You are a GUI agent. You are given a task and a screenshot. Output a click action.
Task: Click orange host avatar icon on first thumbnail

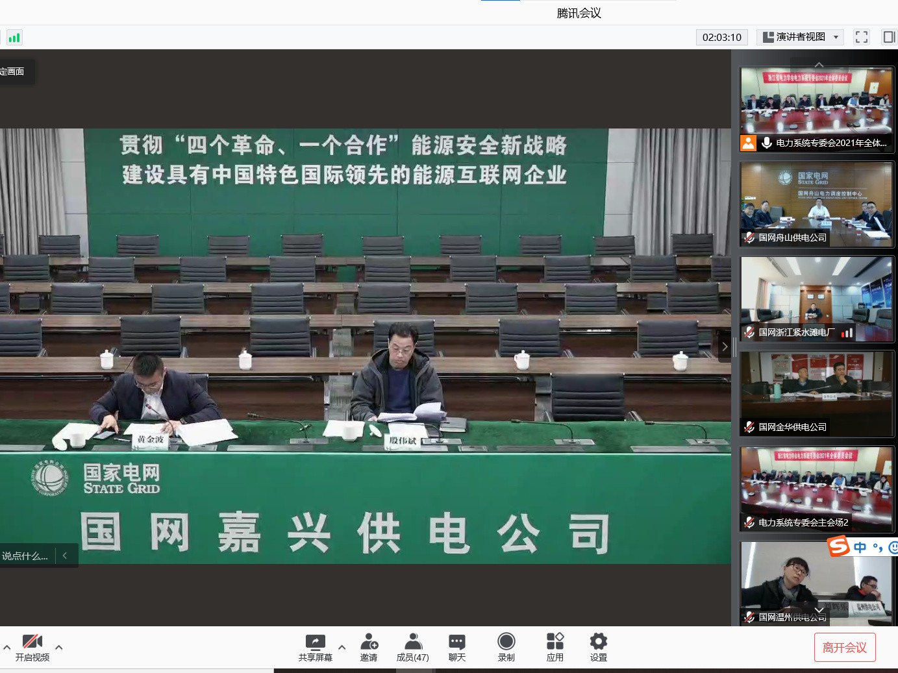point(749,143)
